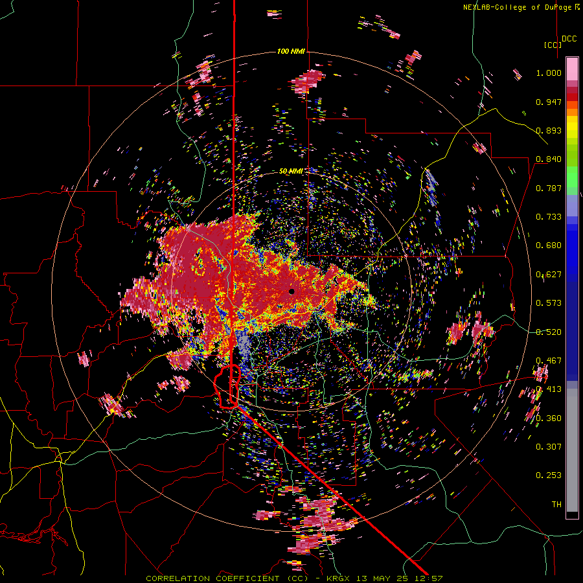Click the yellow segment of the color bar
Screen dimensions: 583x583
(572, 127)
